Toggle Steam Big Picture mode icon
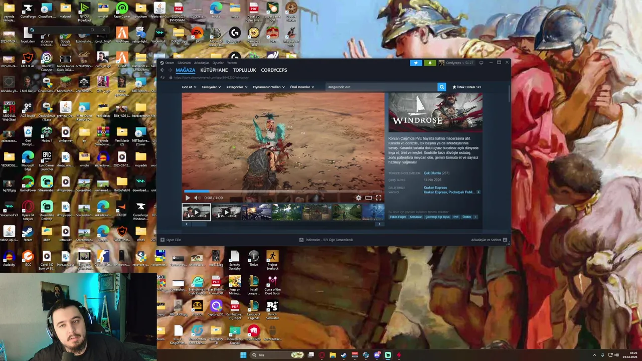This screenshot has height=361, width=642. [x=481, y=63]
